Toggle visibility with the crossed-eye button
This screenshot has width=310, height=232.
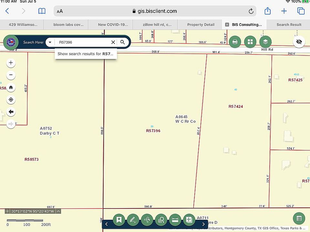tap(299, 42)
